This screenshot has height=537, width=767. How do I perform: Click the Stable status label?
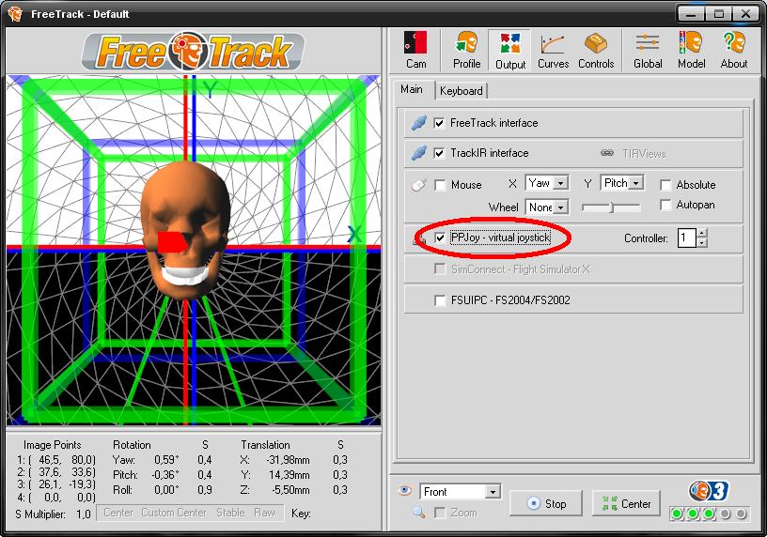point(230,513)
